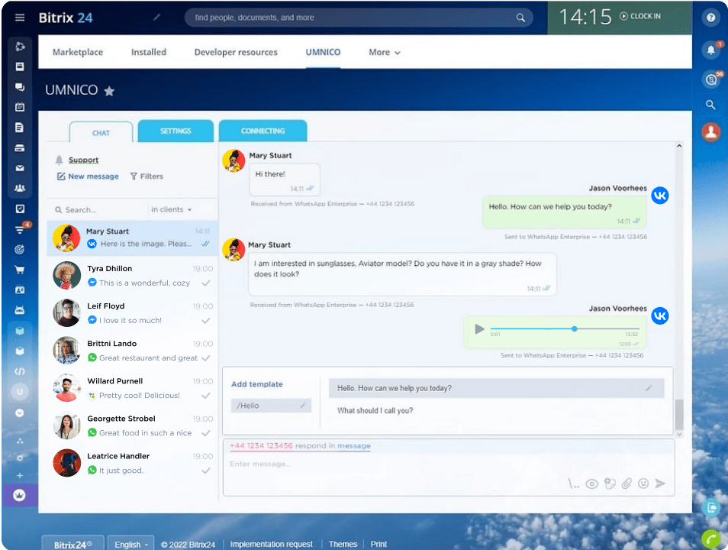Expand the More menu in the app bar
728x550 pixels.
click(384, 52)
